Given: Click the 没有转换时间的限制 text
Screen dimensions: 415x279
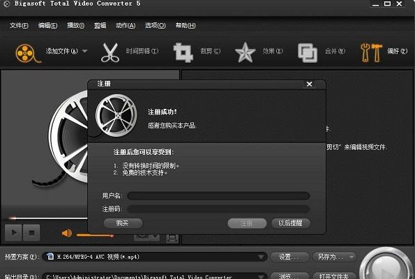Looking at the screenshot, I should click(151, 166).
